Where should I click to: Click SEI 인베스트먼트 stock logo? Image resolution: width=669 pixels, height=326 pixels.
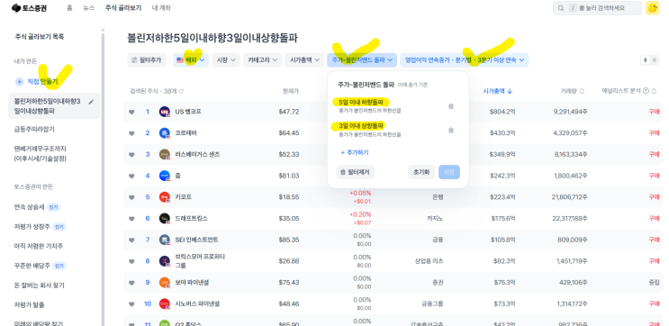coord(165,240)
